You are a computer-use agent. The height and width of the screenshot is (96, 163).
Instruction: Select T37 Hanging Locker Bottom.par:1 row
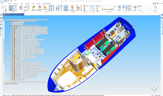(27, 73)
